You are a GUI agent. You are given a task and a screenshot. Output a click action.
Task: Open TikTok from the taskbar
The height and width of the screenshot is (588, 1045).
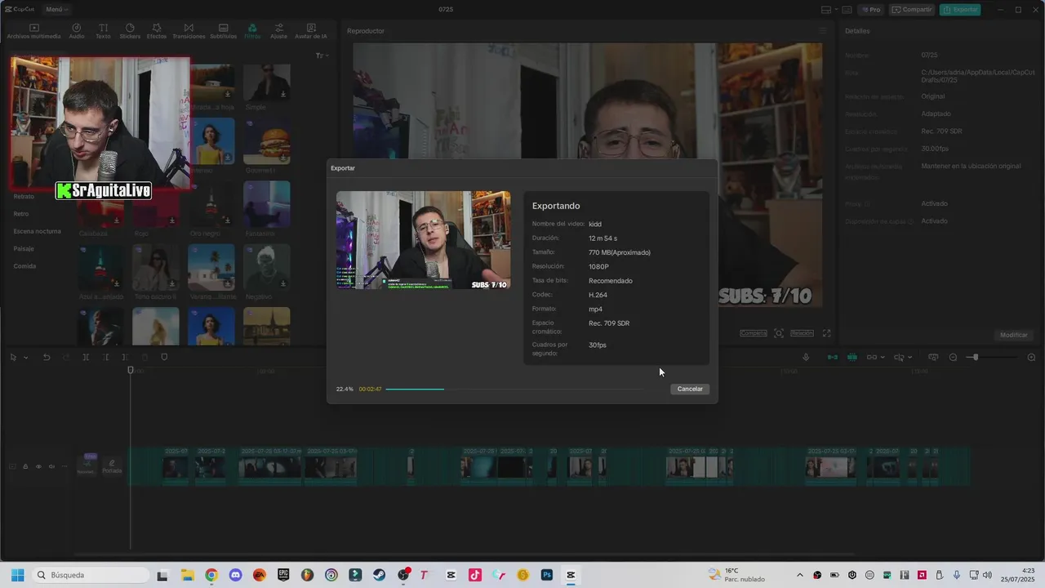pyautogui.click(x=475, y=575)
